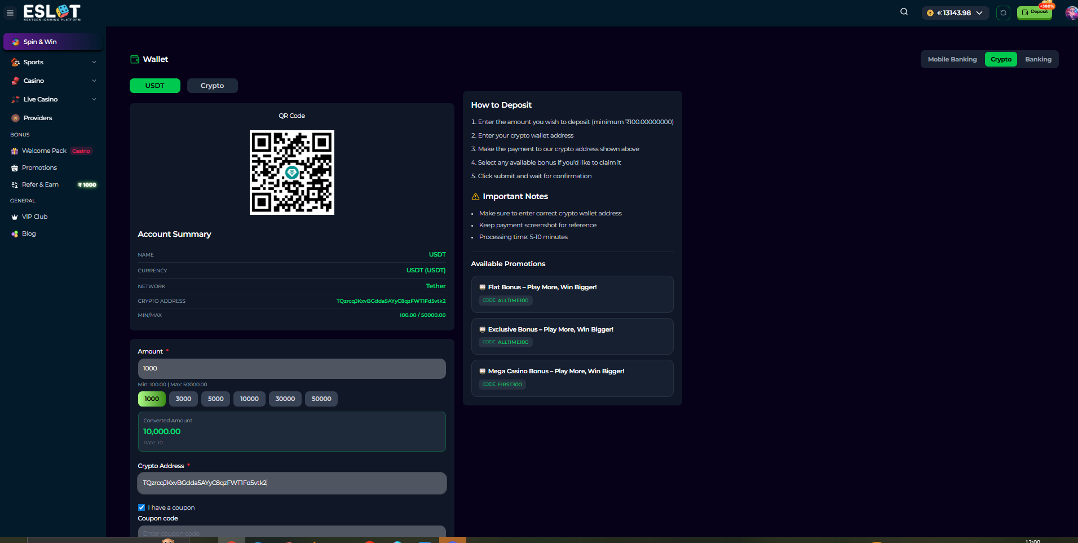This screenshot has height=543, width=1078.
Task: Uncheck the I have a coupon checkbox
Action: pos(142,507)
